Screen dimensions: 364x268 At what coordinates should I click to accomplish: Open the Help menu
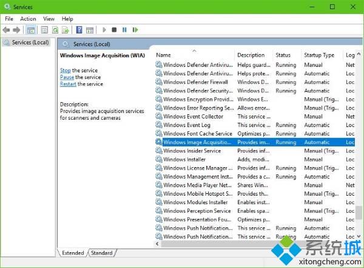[x=67, y=19]
